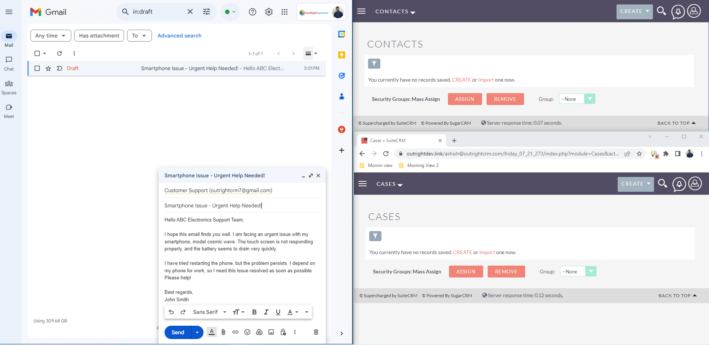Tick the Smartphone Issue draft checkbox
Screen dimensions: 709x345
coord(37,68)
